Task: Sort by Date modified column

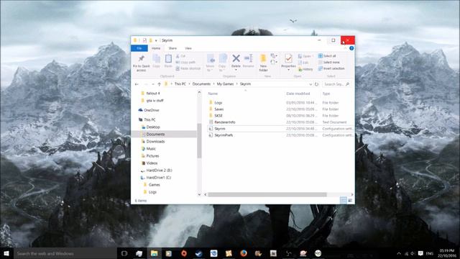Action: click(298, 94)
